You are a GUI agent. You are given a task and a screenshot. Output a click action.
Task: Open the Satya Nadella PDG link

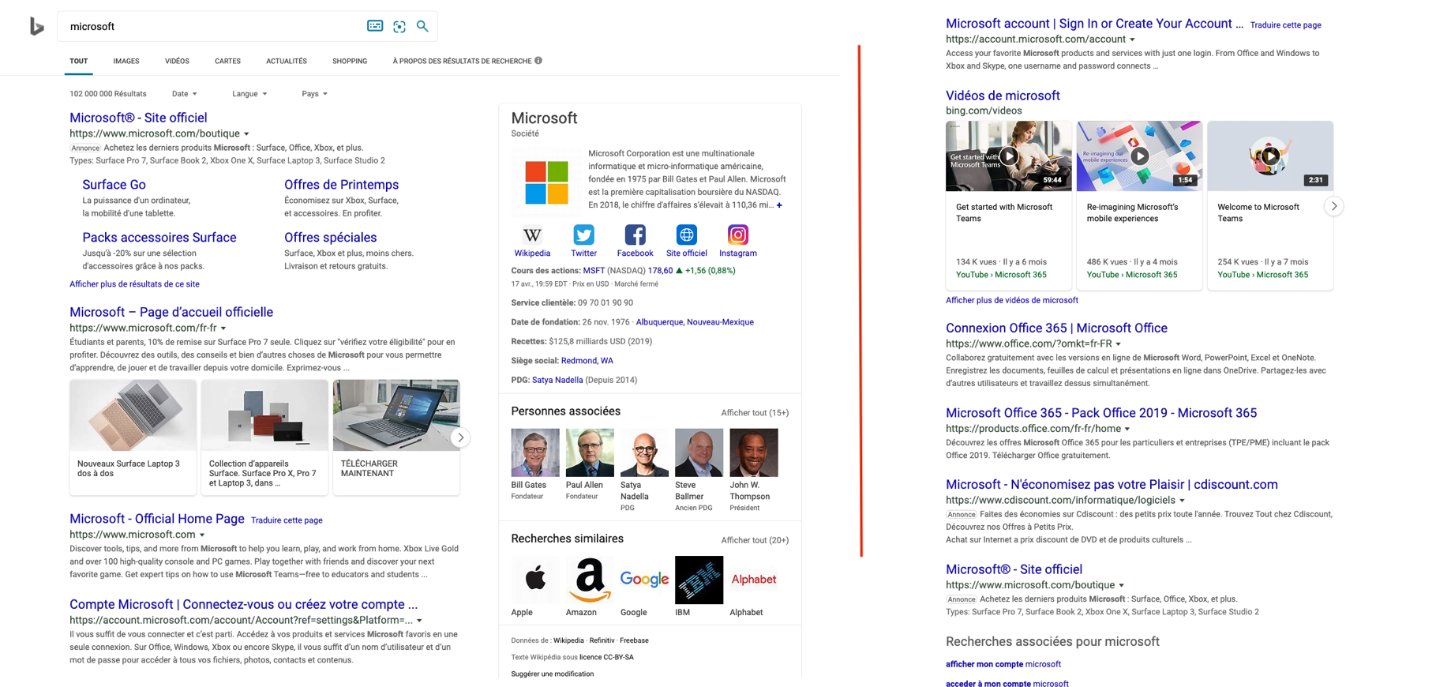coord(557,380)
